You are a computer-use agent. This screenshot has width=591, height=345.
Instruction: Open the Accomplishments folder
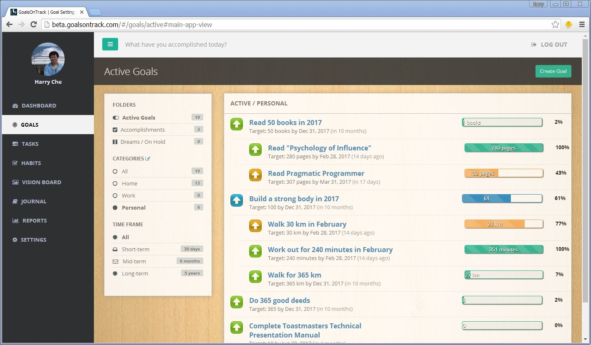pyautogui.click(x=142, y=130)
